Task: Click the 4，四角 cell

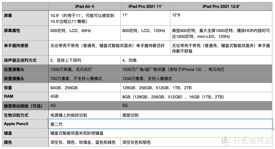Action: click(x=197, y=60)
